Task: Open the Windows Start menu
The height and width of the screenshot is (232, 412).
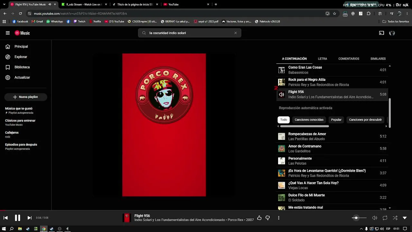Action: click(4, 229)
